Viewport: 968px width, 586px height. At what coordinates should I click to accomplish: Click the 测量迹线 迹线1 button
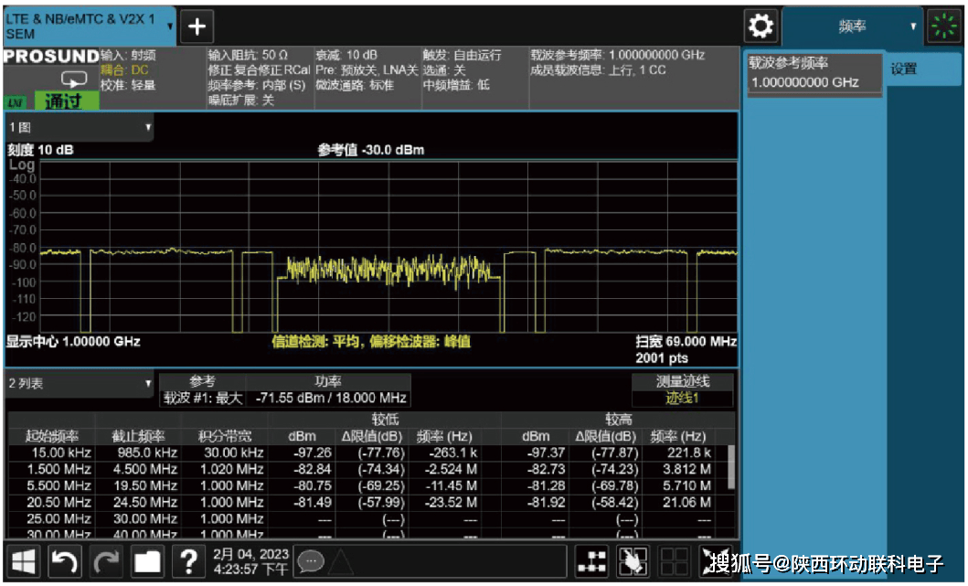click(x=682, y=390)
